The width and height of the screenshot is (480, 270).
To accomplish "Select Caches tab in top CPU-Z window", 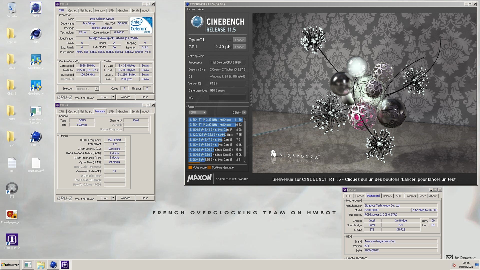I will pyautogui.click(x=72, y=10).
